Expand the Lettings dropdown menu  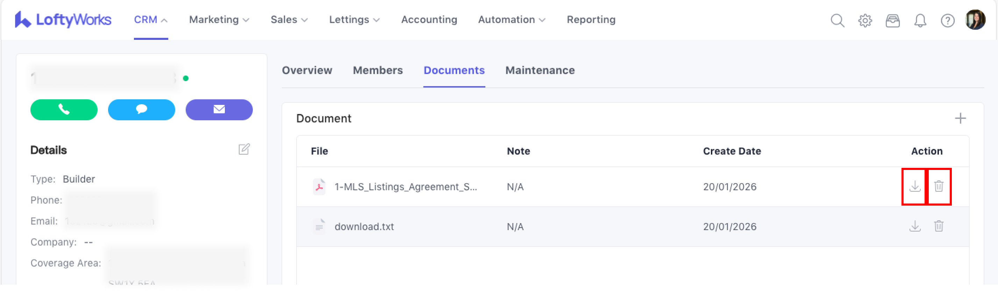(x=354, y=20)
